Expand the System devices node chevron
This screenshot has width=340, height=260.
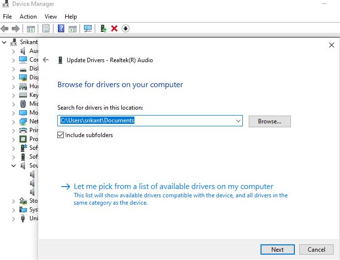14,210
